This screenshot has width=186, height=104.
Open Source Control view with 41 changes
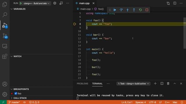[5, 36]
